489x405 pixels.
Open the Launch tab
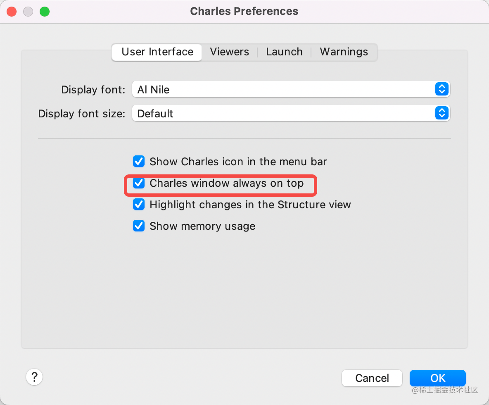pos(284,52)
